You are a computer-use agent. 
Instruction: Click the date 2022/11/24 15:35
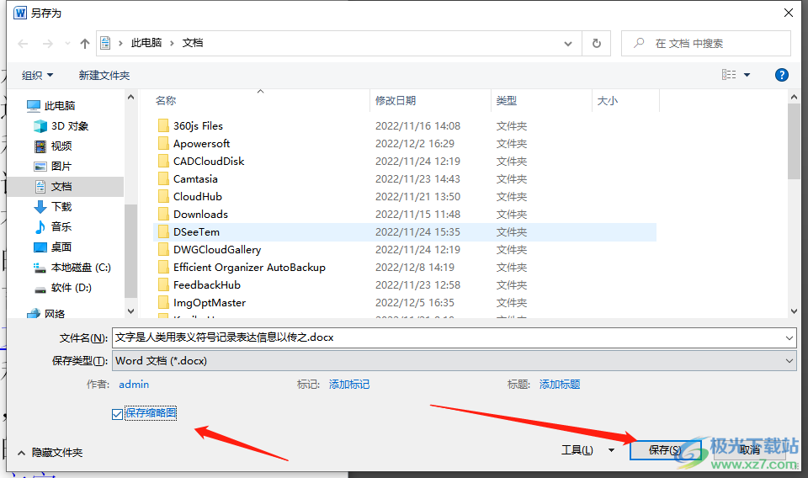(x=417, y=231)
